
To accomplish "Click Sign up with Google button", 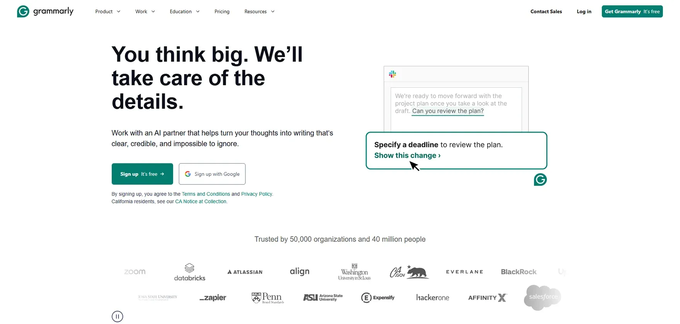I will (212, 174).
